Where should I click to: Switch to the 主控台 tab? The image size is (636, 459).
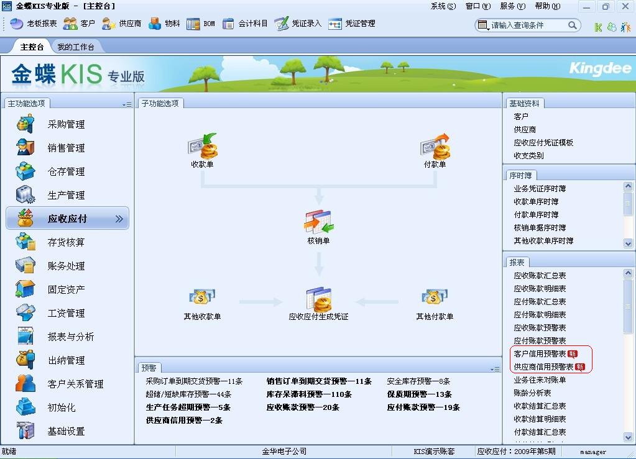pos(32,47)
